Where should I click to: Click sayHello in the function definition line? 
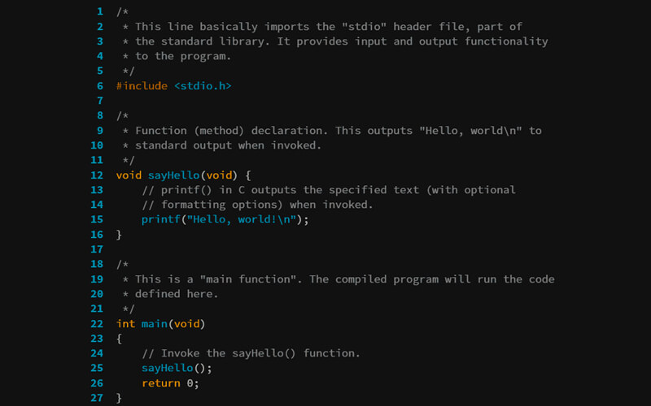173,175
